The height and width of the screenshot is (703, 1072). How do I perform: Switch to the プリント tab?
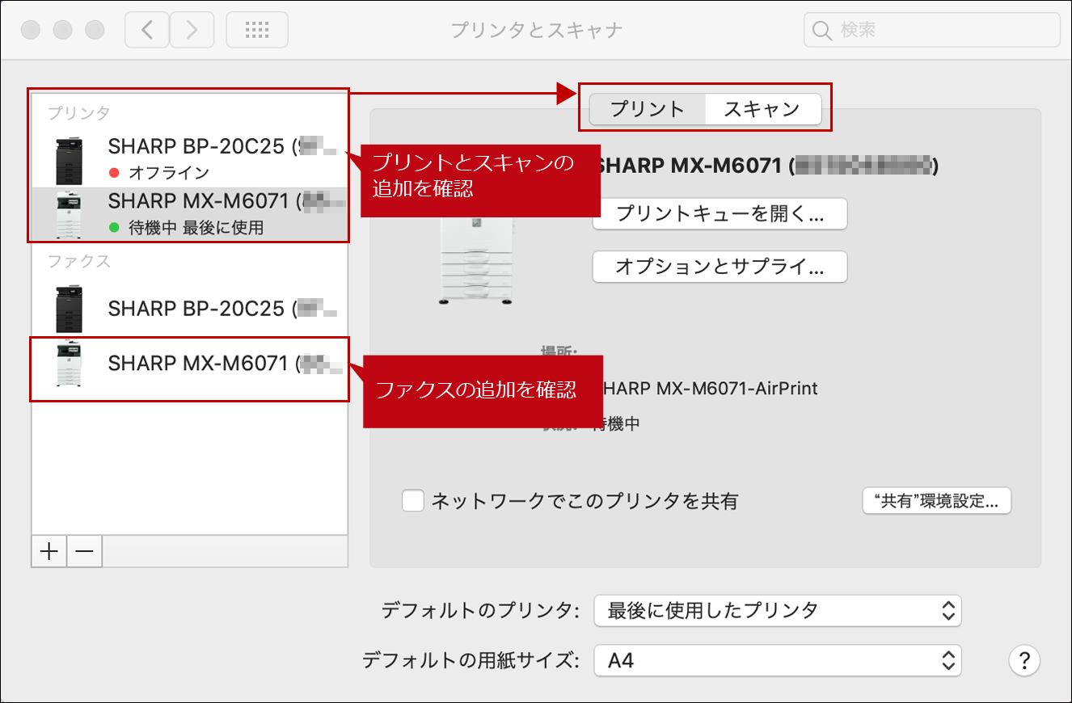648,109
